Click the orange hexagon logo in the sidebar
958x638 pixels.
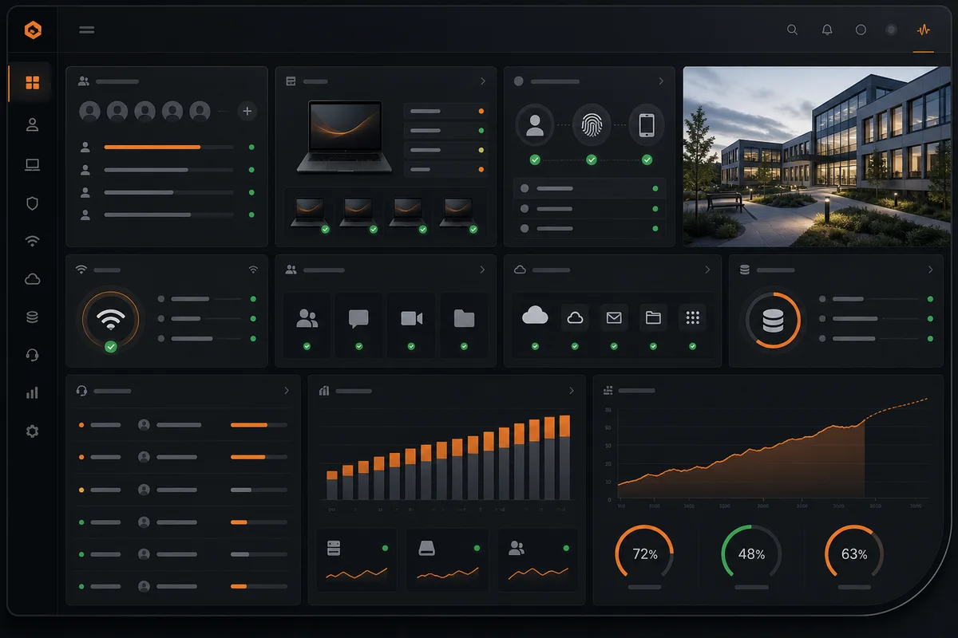pos(33,30)
